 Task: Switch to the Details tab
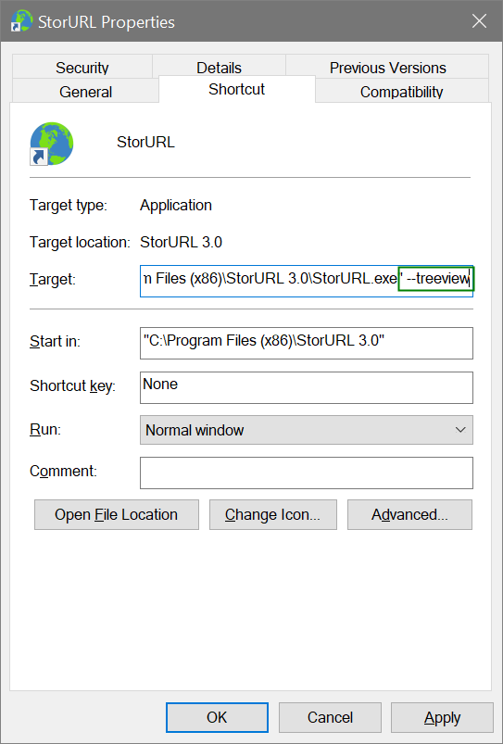point(219,68)
